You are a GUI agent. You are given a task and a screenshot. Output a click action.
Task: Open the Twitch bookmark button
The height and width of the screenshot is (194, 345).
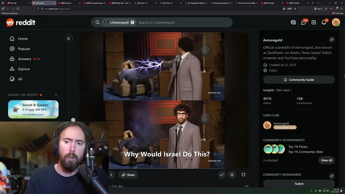(299, 184)
